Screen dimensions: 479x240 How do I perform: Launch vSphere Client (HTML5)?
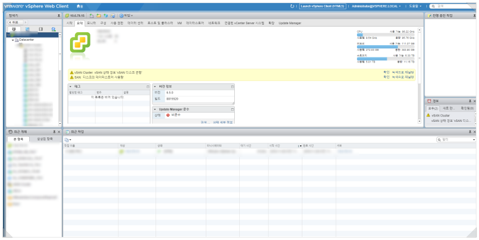coord(322,6)
